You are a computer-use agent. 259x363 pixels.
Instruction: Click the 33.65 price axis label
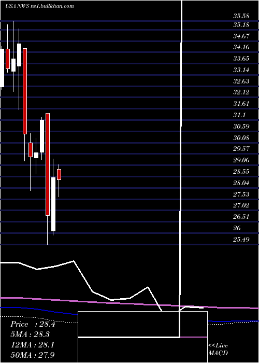(x=241, y=58)
